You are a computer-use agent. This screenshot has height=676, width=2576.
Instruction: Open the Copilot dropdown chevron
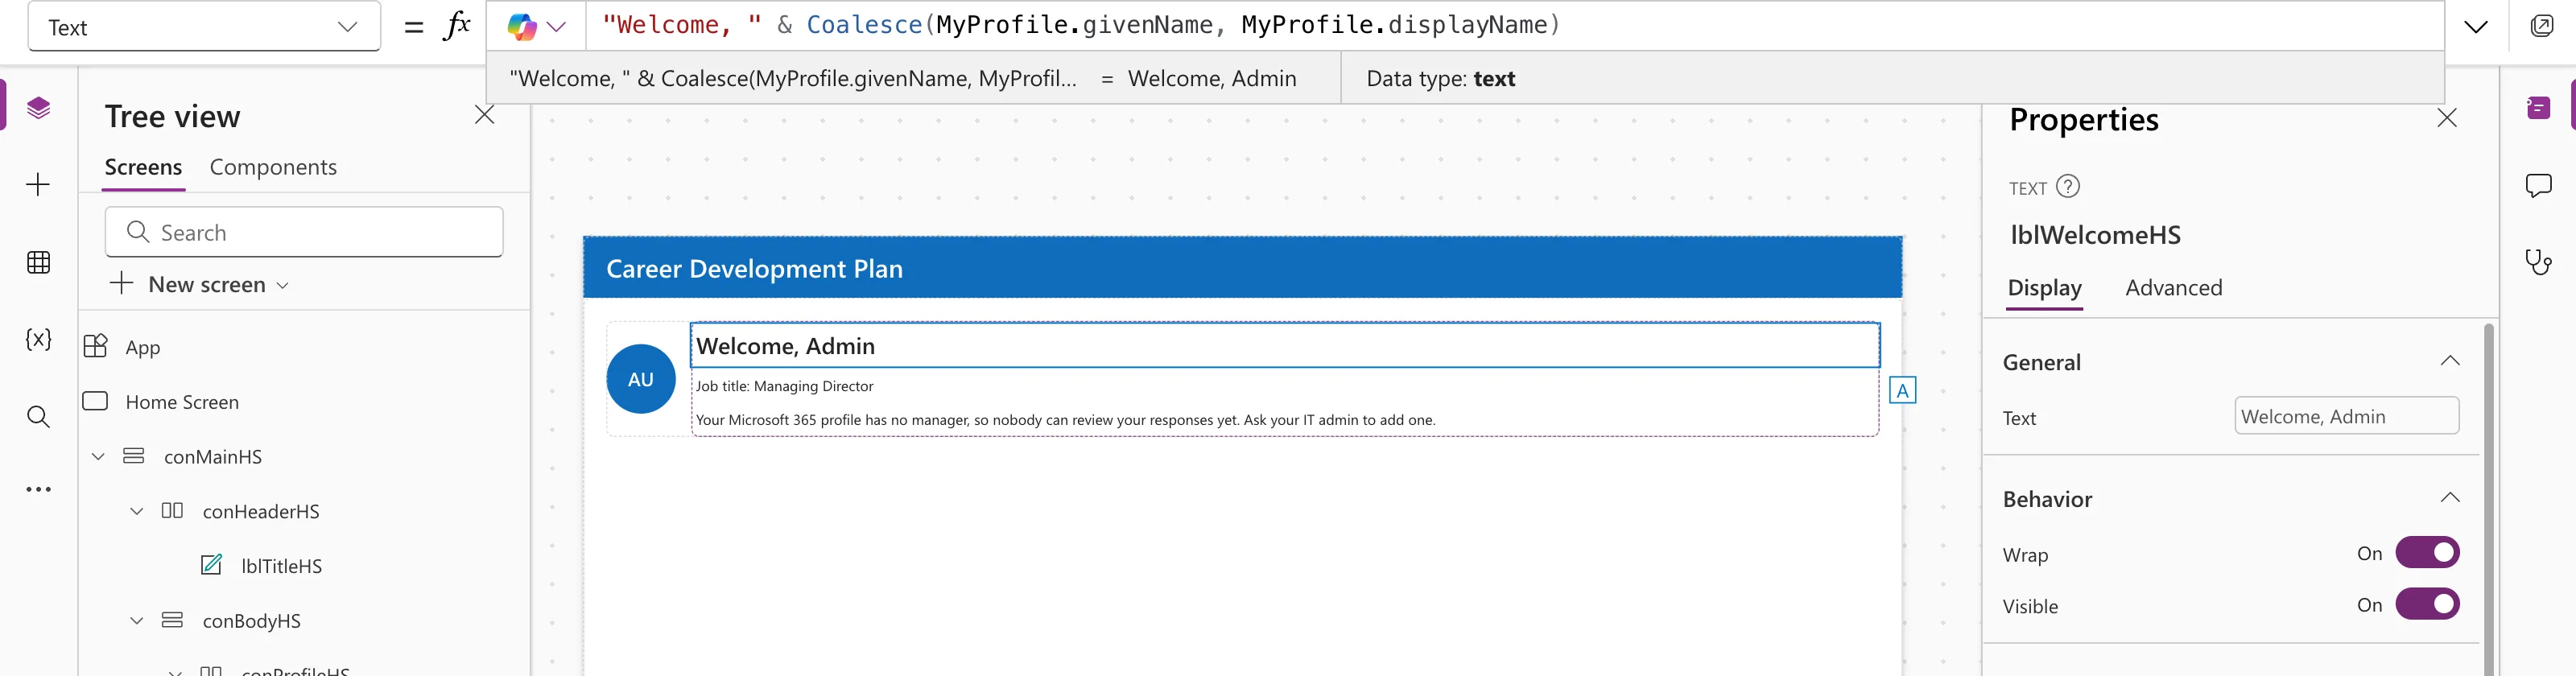(557, 27)
